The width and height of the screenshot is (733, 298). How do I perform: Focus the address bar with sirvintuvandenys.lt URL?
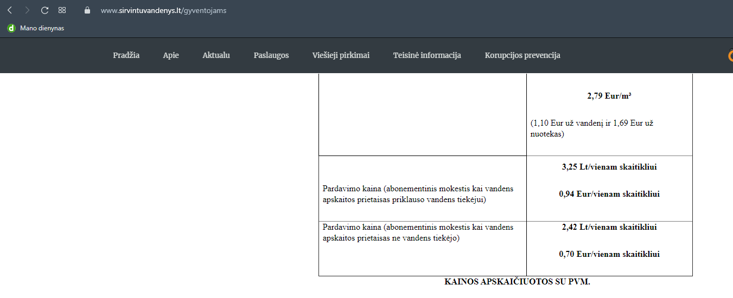pyautogui.click(x=163, y=10)
